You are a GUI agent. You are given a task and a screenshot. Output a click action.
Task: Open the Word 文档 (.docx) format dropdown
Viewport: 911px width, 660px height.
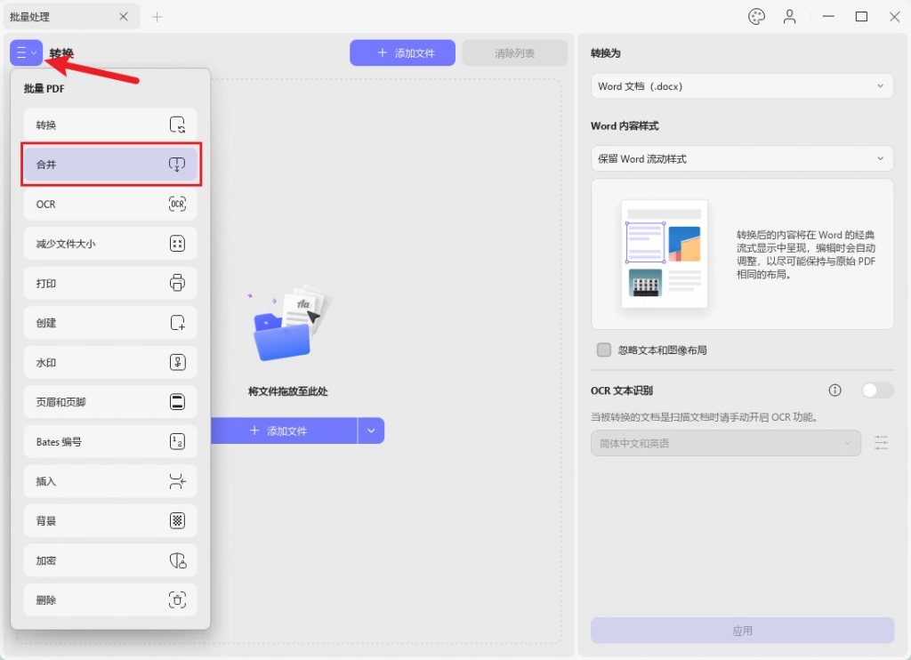point(742,86)
